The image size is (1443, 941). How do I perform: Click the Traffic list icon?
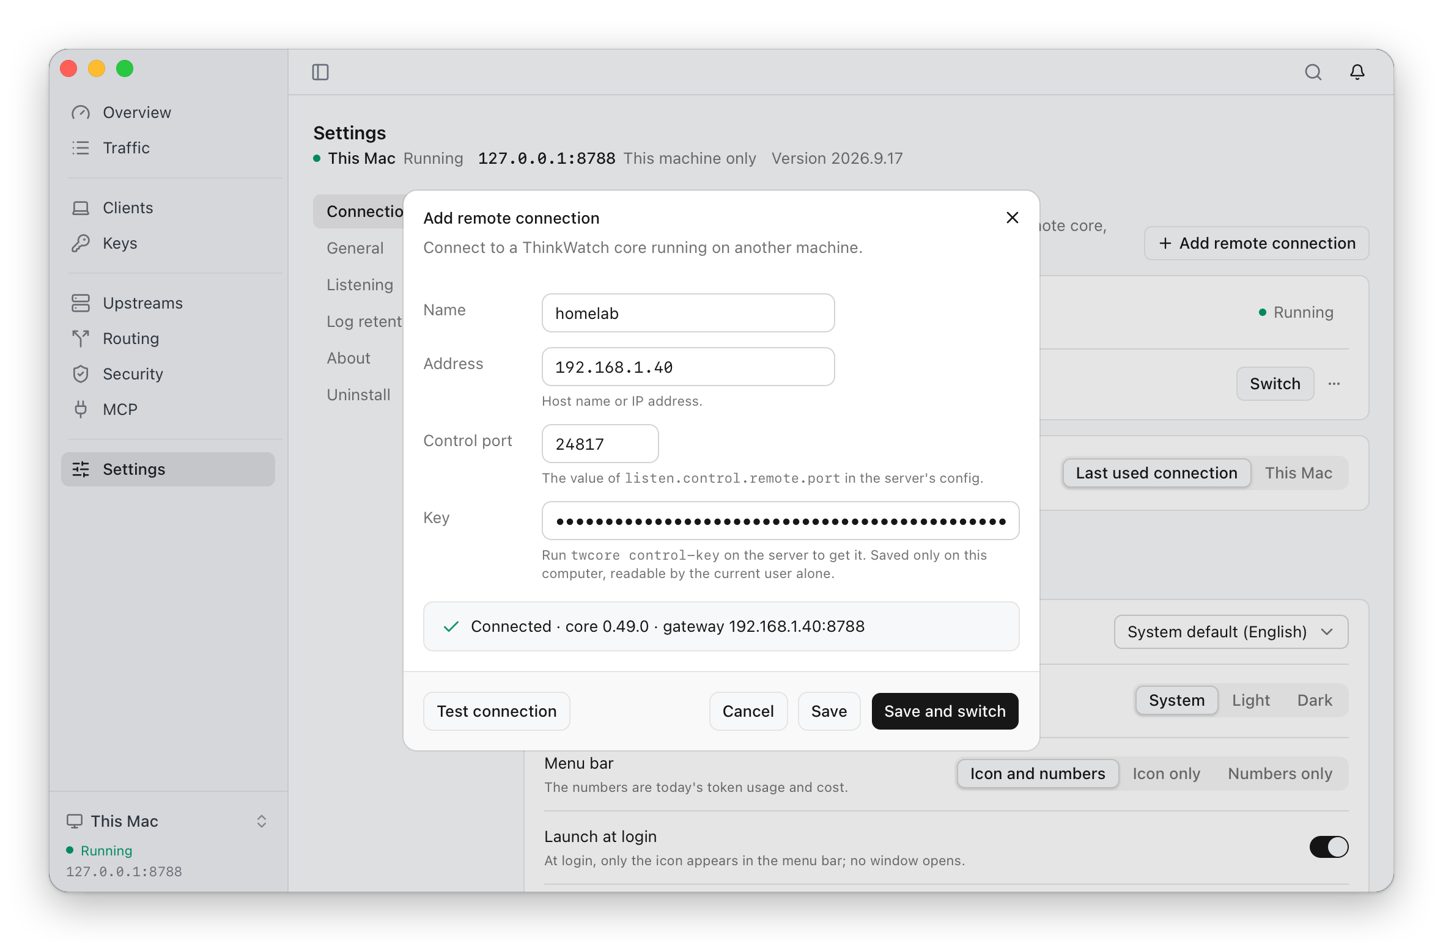click(81, 148)
